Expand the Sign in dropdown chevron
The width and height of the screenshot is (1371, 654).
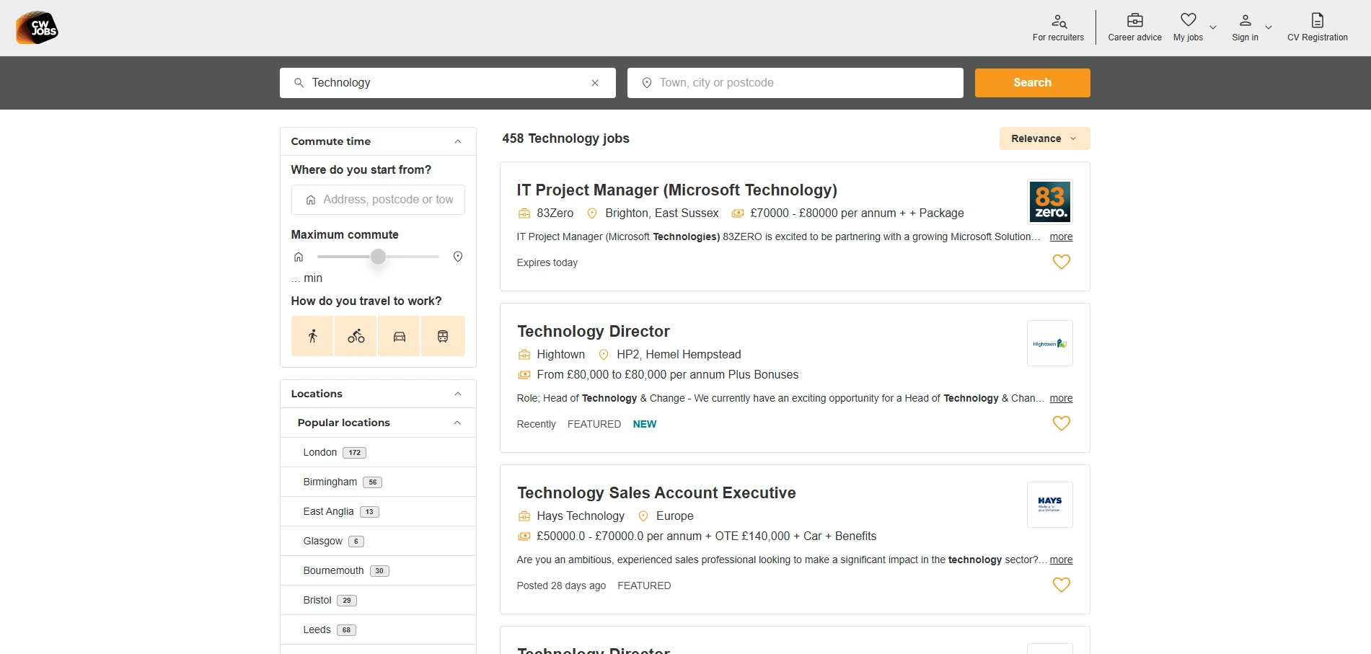1269,27
